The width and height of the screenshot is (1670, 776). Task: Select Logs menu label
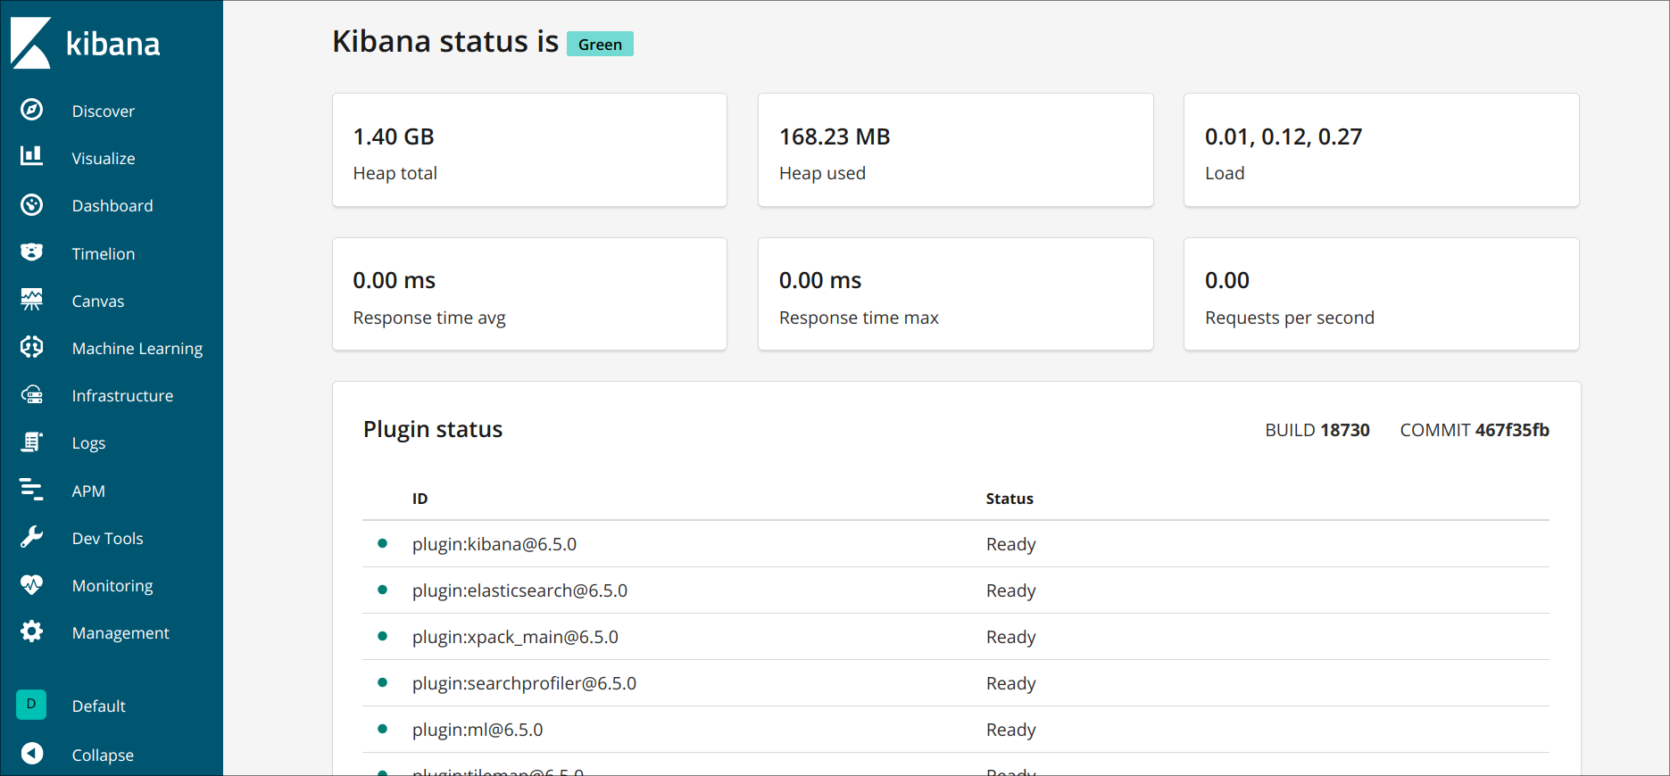[88, 444]
